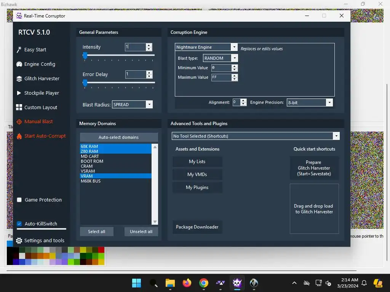Viewport: 390px width, 292px height.
Task: Click the Engine Config gauge icon
Action: point(19,64)
